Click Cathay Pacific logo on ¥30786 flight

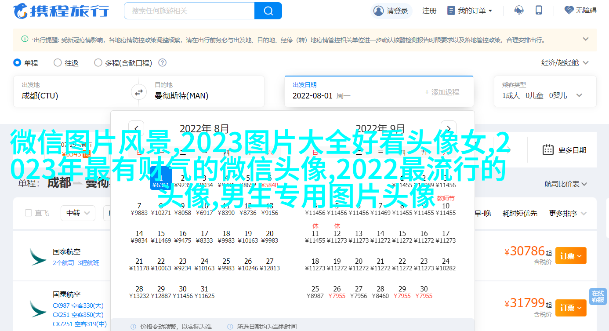pos(38,256)
